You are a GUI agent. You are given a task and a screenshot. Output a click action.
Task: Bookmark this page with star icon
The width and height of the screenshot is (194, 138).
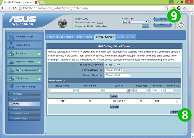coord(167,8)
